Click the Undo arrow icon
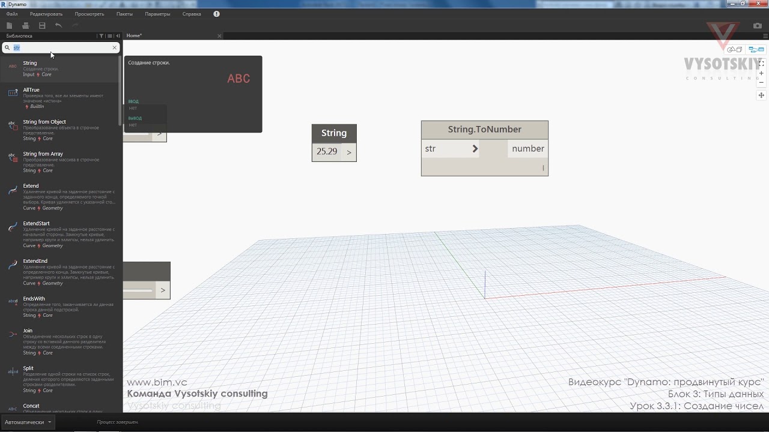This screenshot has height=432, width=769. [58, 25]
